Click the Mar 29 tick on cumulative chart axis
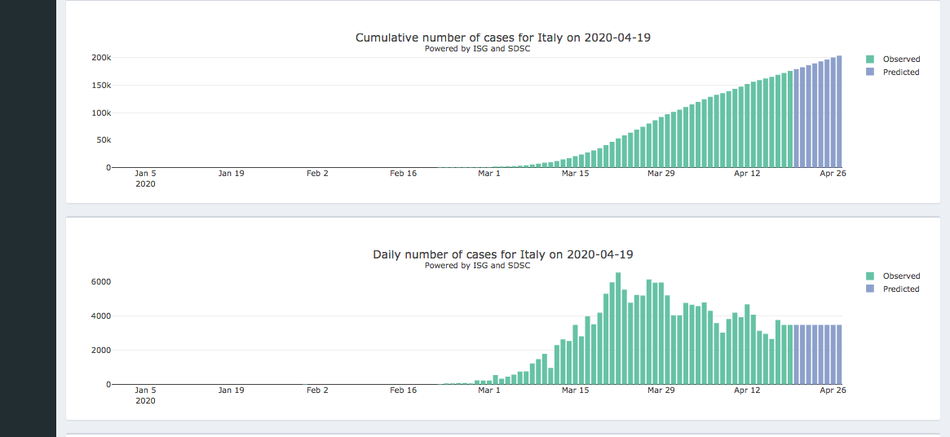 (x=661, y=174)
